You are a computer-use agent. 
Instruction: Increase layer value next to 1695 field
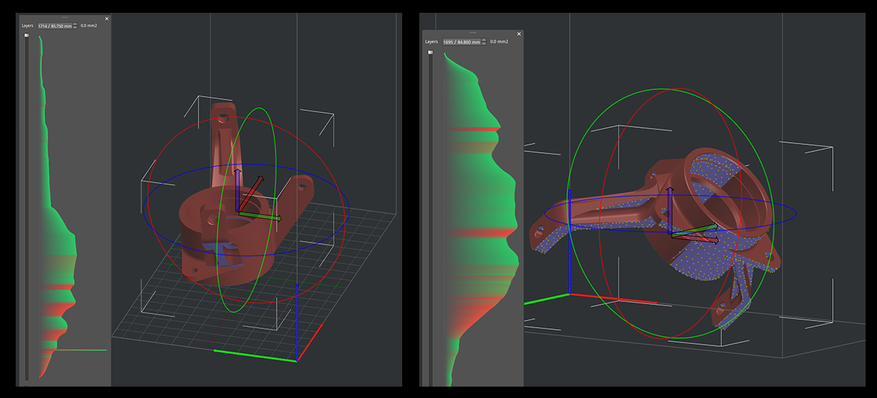coord(483,41)
